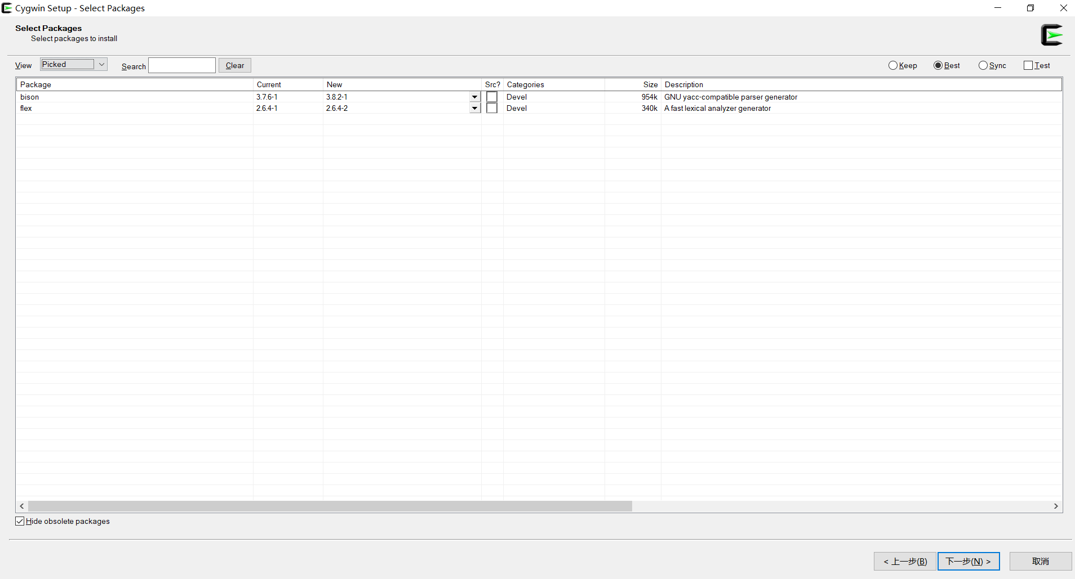The height and width of the screenshot is (579, 1075).
Task: Click the scrollbar left arrow
Action: pyautogui.click(x=22, y=506)
